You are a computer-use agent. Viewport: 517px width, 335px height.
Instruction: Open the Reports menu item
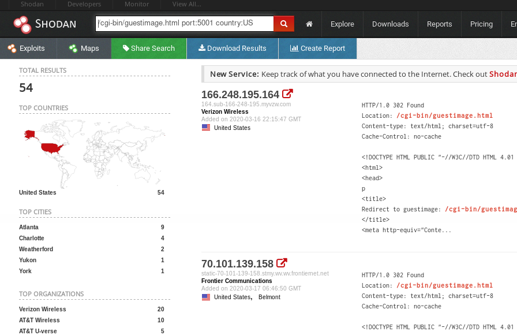coord(439,24)
